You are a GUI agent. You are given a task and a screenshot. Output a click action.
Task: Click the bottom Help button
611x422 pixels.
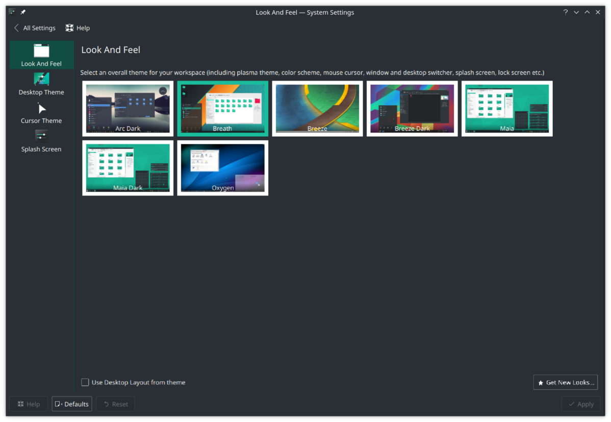29,404
